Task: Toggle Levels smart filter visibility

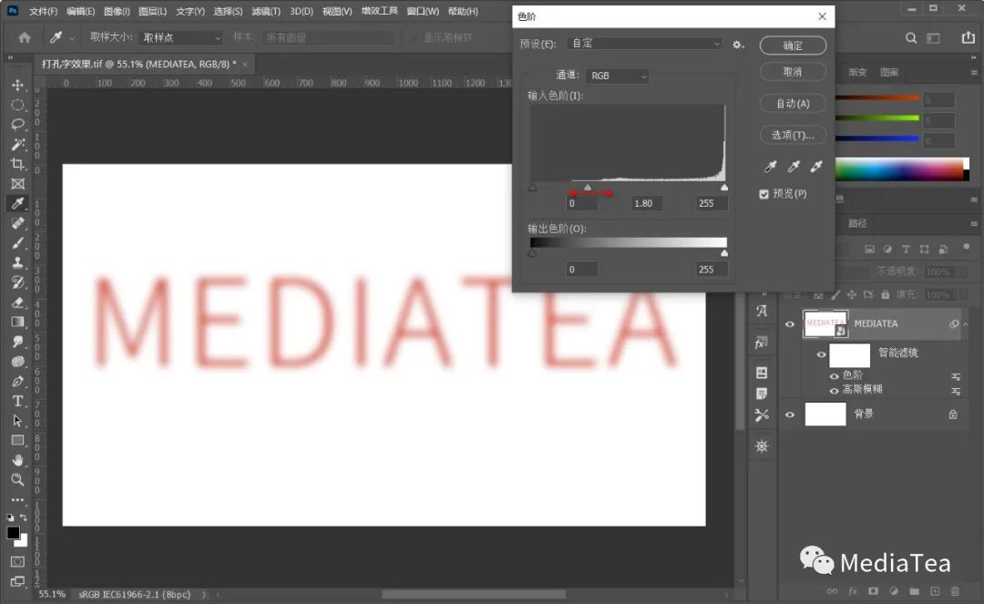Action: (834, 376)
